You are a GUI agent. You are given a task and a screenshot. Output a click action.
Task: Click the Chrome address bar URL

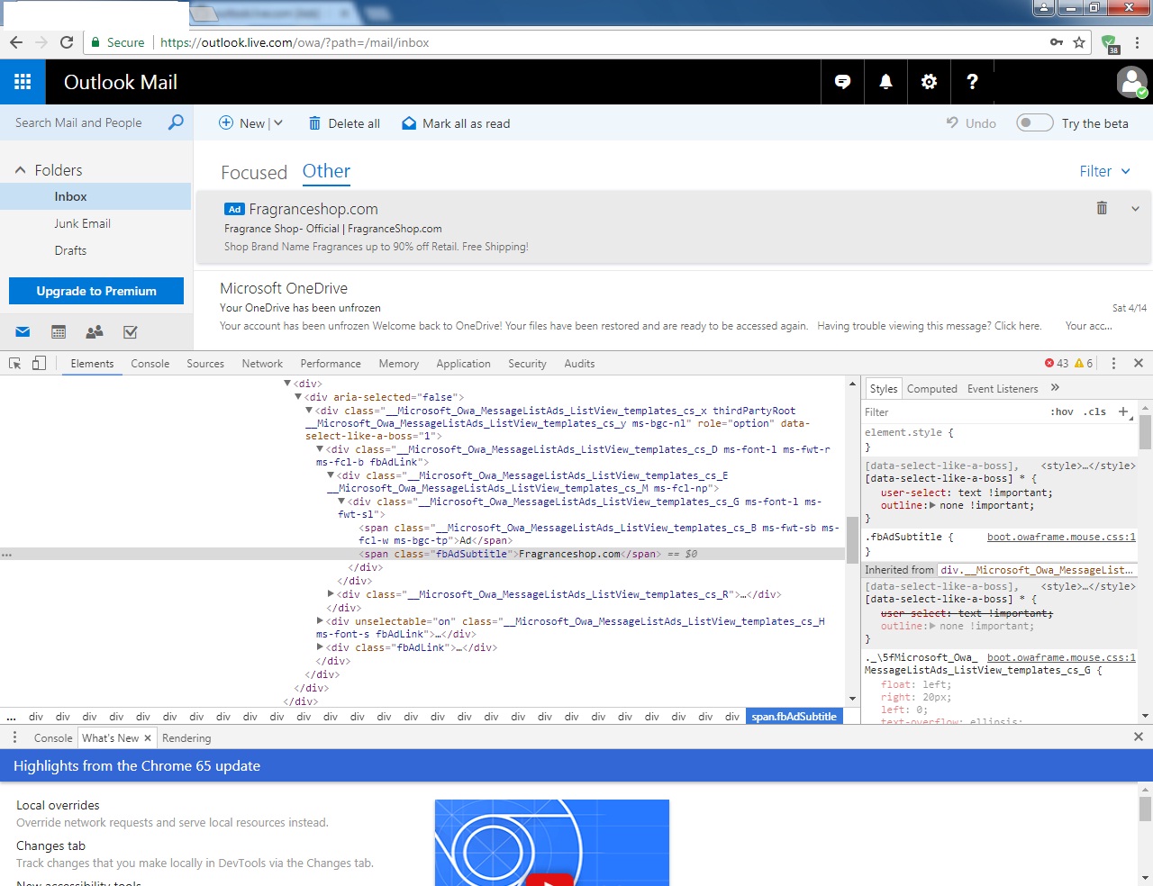coord(295,42)
